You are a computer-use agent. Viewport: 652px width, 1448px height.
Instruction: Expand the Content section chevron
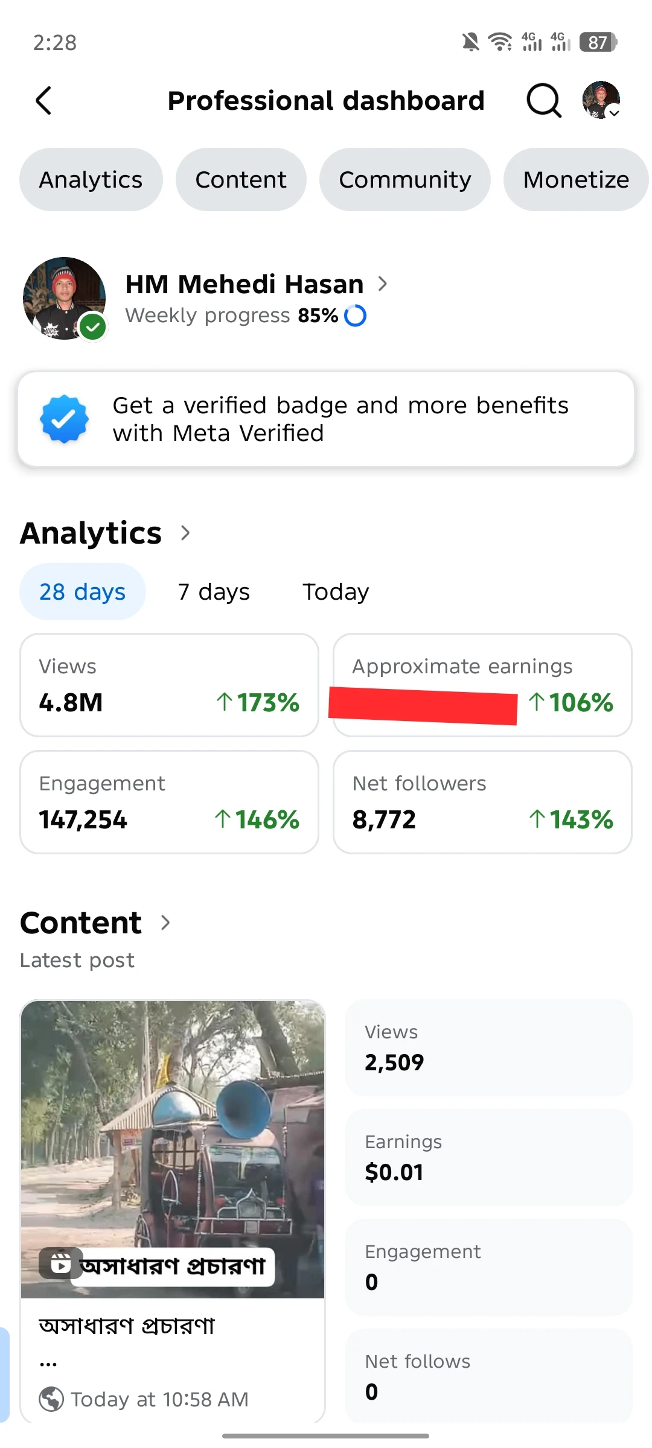pyautogui.click(x=165, y=922)
